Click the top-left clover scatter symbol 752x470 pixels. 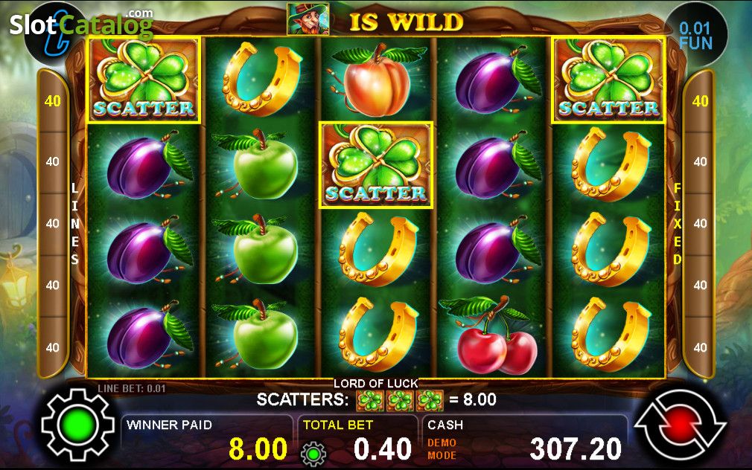(x=144, y=80)
